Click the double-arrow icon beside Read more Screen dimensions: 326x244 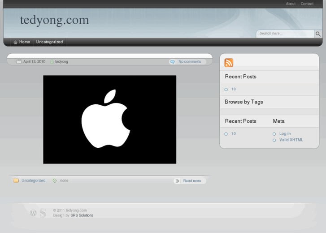(177, 181)
